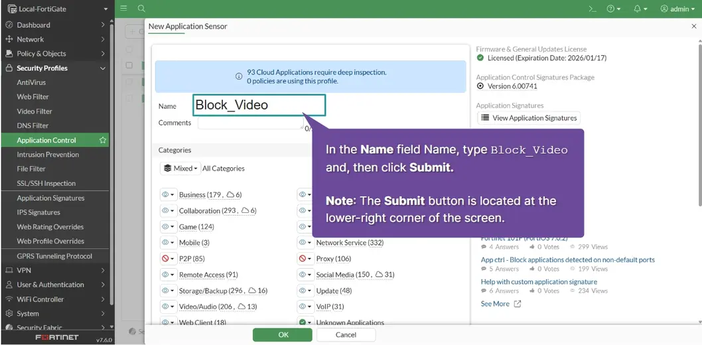702x345 pixels.
Task: Collapse the Security Profiles menu
Action: 56,68
